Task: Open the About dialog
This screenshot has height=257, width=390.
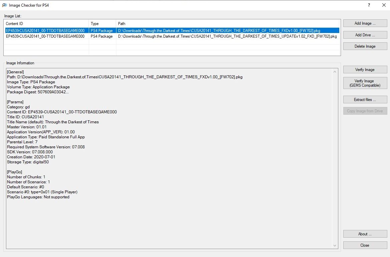Action: pyautogui.click(x=365, y=234)
